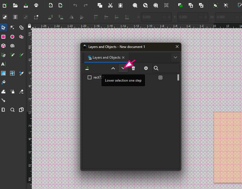
Task: Click the X coordinate input field
Action: (152, 17)
